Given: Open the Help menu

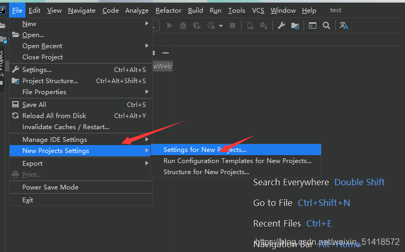Looking at the screenshot, I should click(x=309, y=10).
